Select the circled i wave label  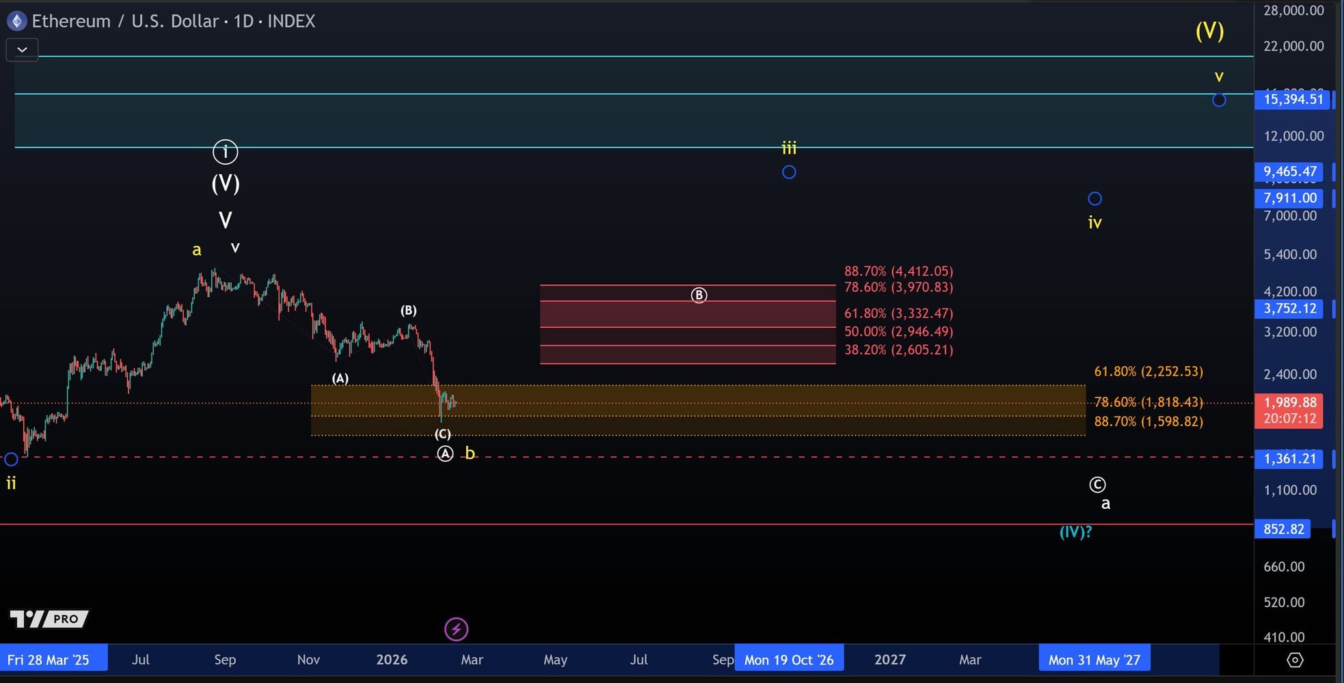click(x=226, y=152)
